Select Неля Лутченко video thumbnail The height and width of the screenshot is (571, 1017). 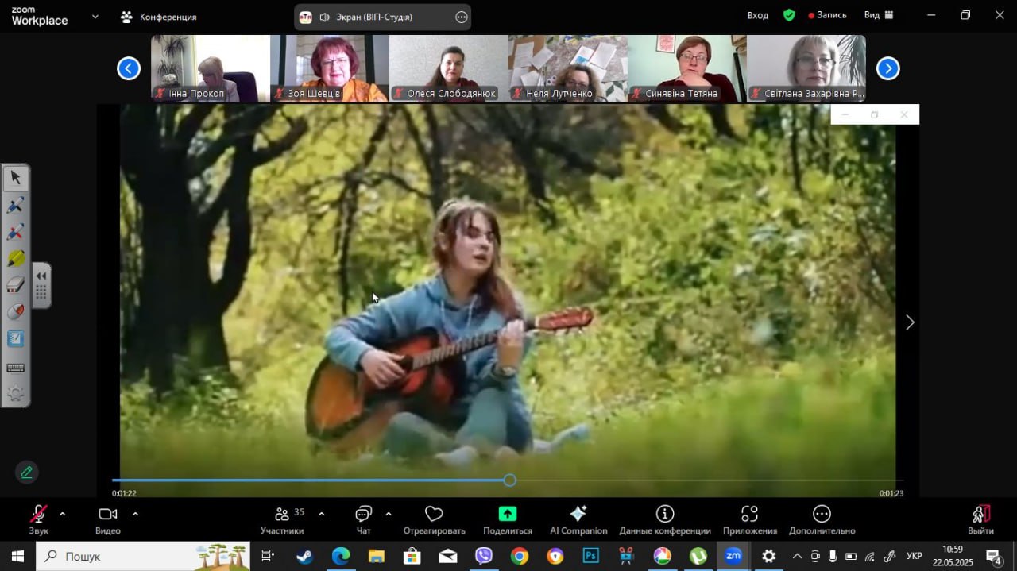568,68
